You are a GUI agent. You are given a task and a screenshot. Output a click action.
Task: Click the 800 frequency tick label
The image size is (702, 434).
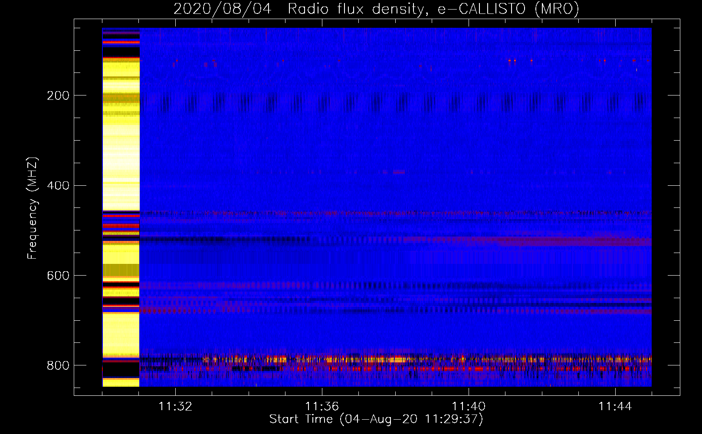pyautogui.click(x=58, y=365)
